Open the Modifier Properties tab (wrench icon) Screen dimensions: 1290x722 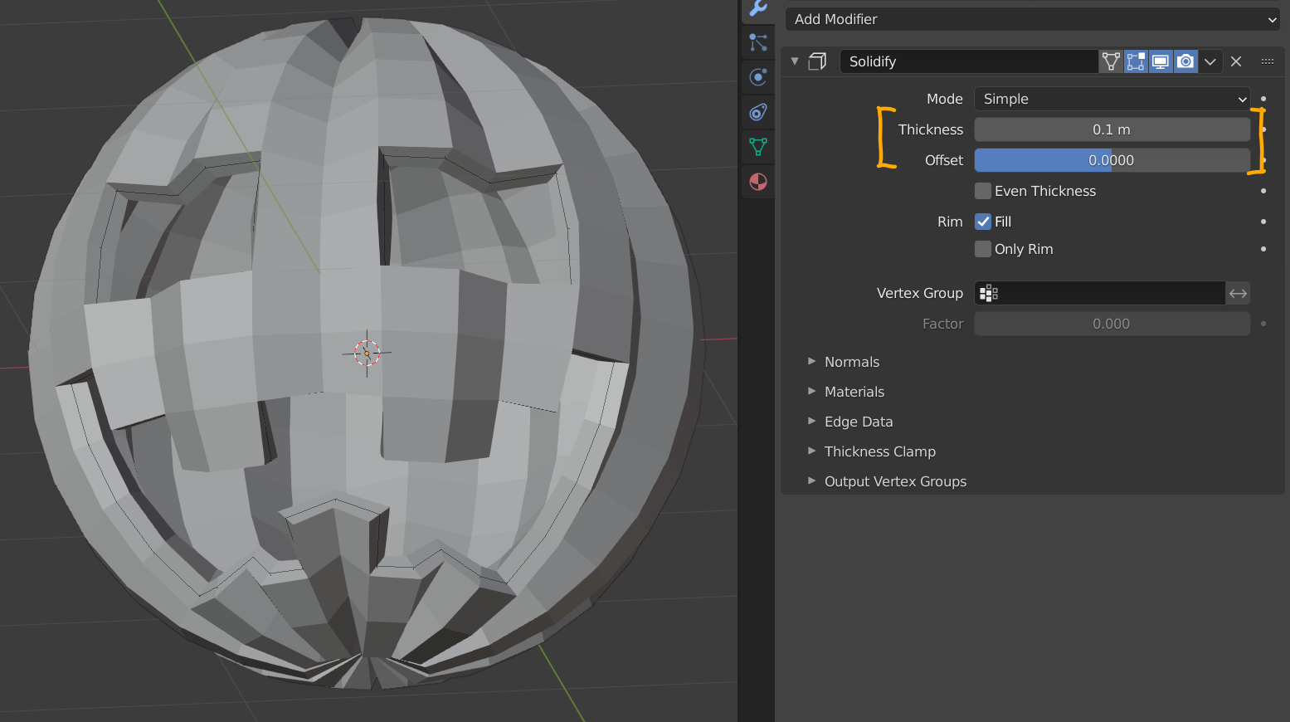click(x=757, y=9)
